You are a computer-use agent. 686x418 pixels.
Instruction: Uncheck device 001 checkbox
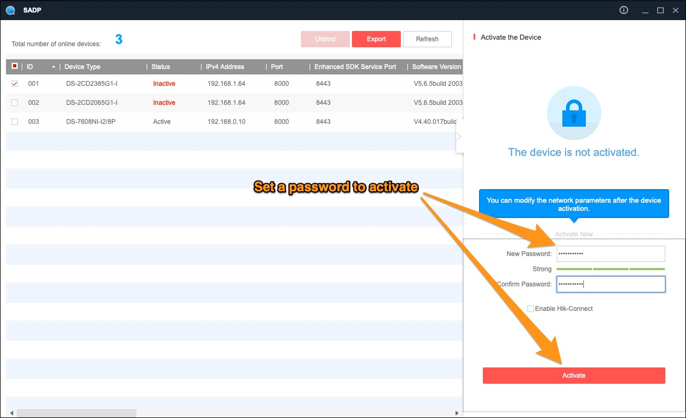click(x=15, y=84)
